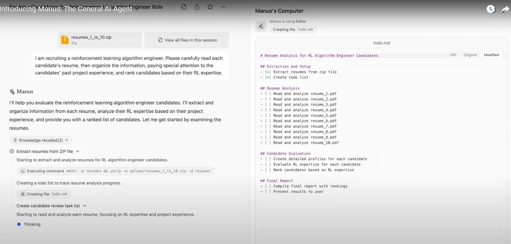Click the Present results to user line
The width and height of the screenshot is (511, 244).
[292, 192]
